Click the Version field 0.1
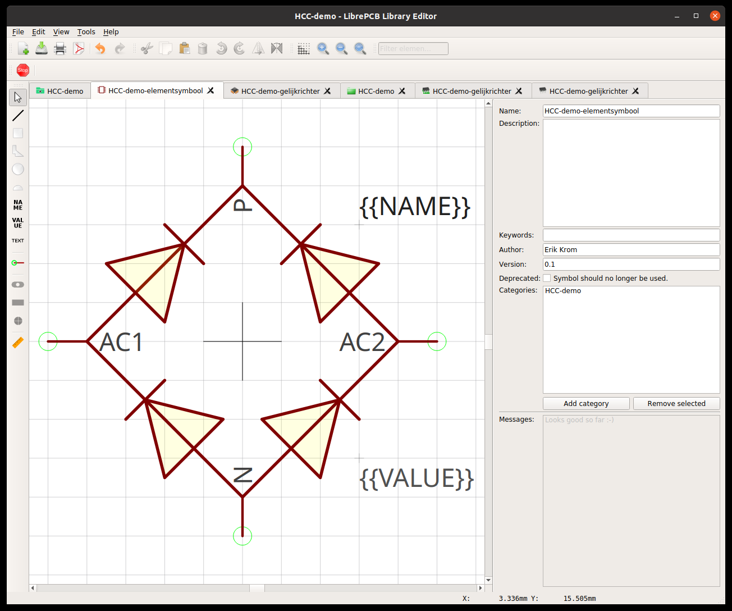This screenshot has height=611, width=732. coord(632,265)
